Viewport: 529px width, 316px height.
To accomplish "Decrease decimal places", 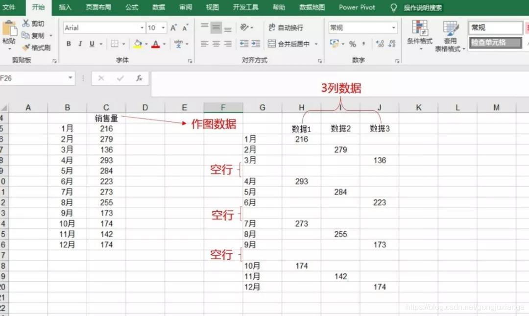I will tap(392, 44).
